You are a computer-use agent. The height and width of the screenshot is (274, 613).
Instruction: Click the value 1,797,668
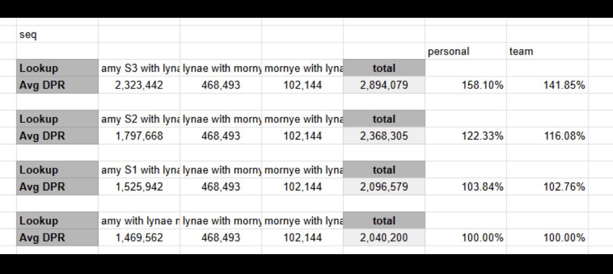click(x=139, y=136)
